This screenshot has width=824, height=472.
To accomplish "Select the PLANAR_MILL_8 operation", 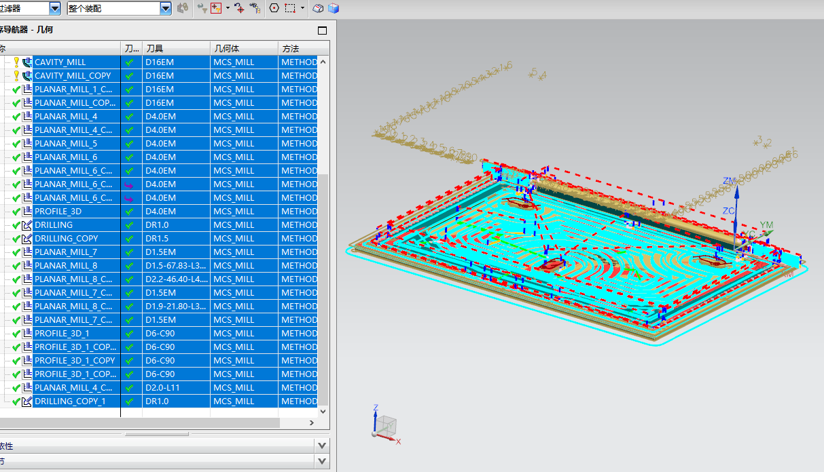I will pyautogui.click(x=66, y=265).
